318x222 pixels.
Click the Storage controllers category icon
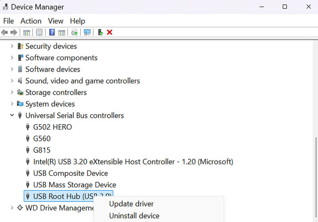[20, 92]
